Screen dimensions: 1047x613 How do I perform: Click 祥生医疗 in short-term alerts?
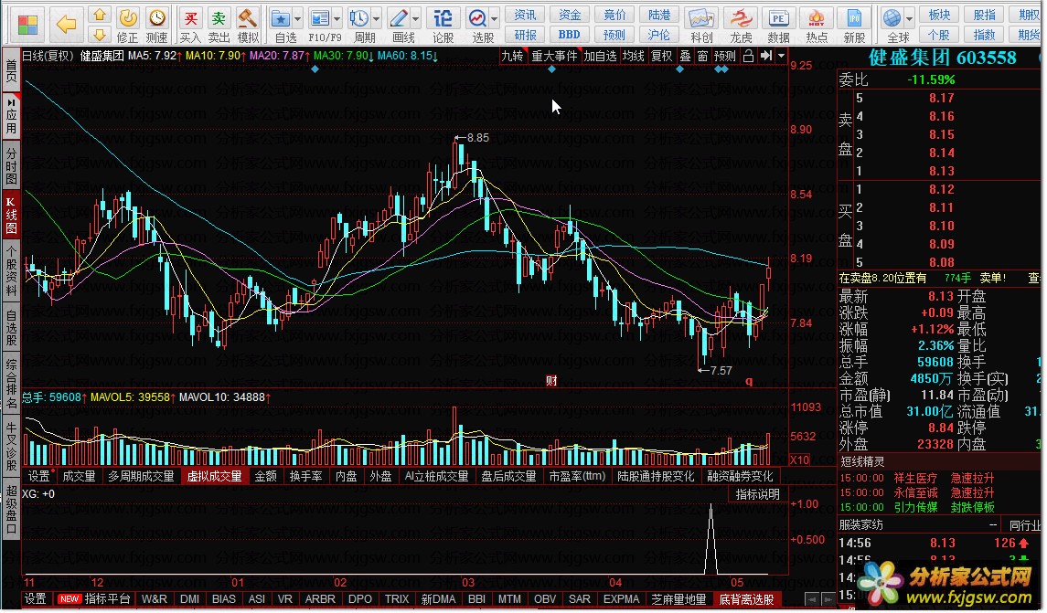tap(915, 479)
